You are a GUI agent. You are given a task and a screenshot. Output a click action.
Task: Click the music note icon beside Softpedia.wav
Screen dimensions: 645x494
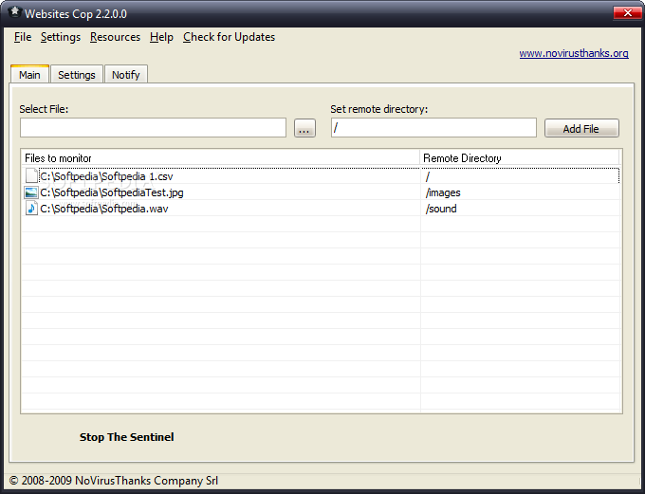(31, 209)
